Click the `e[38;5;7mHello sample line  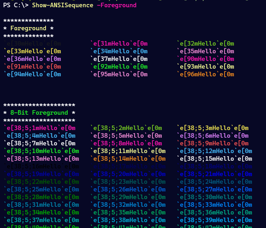39,144
